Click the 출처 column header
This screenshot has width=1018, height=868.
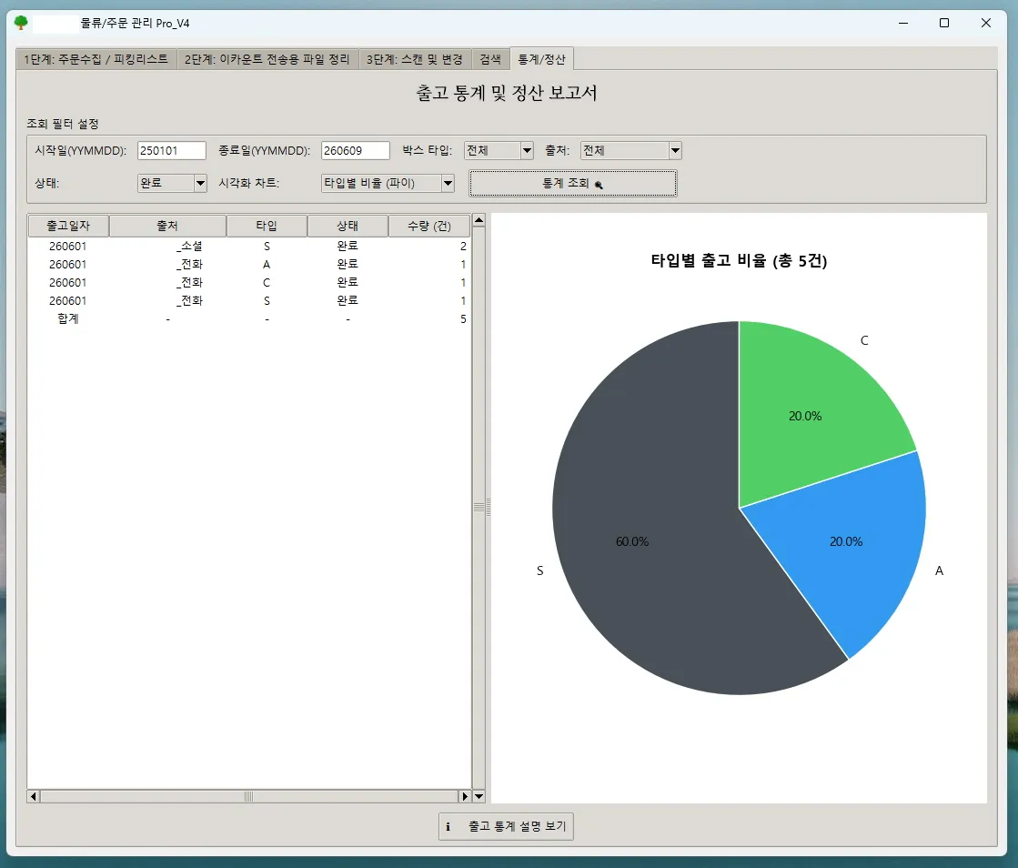coord(167,226)
